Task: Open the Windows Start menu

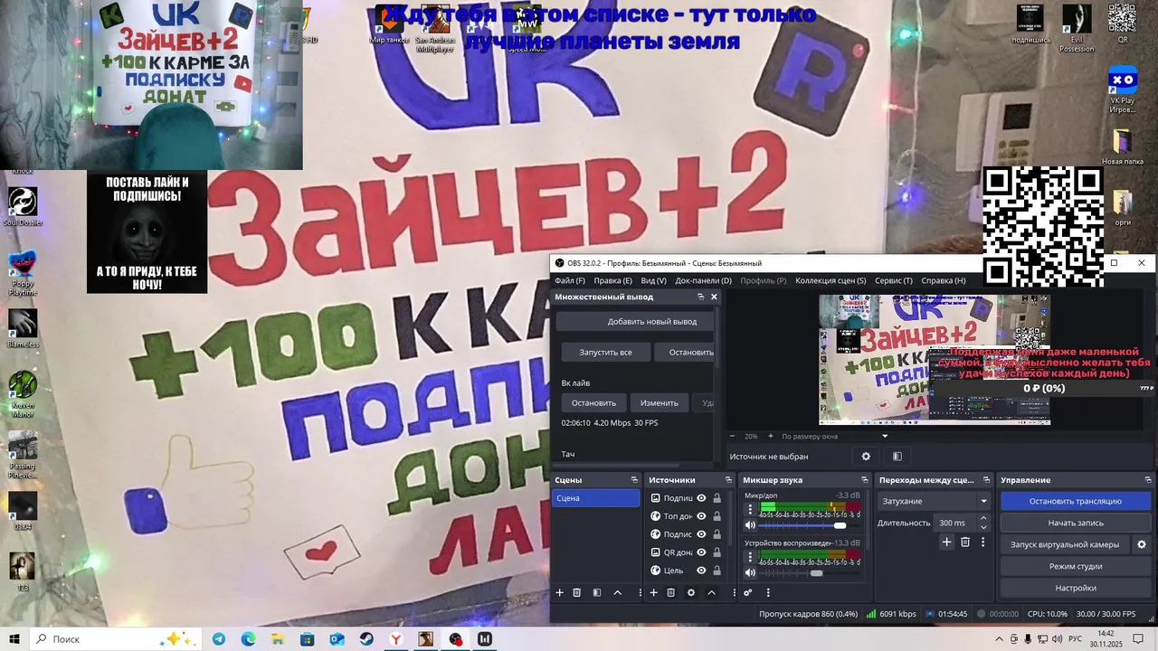Action: pos(14,639)
